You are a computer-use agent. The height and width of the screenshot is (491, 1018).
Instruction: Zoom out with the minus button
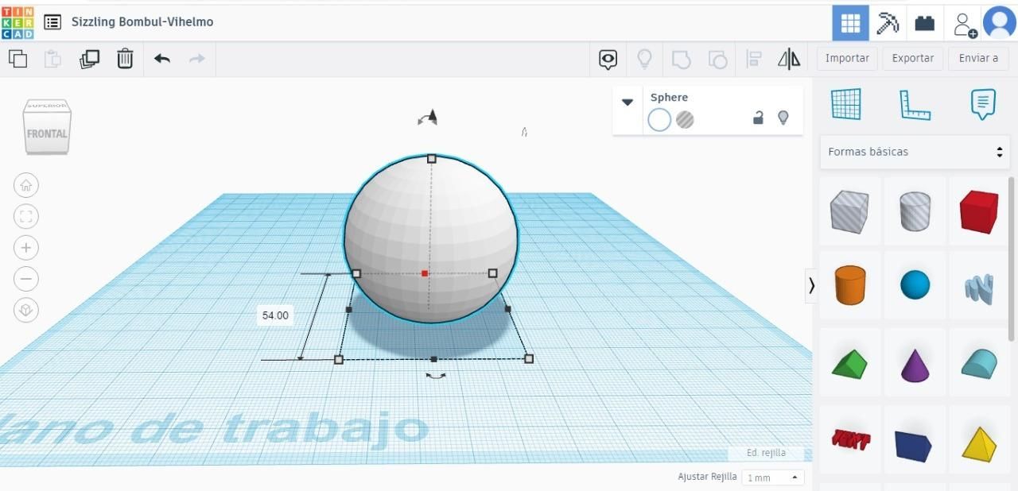(26, 279)
